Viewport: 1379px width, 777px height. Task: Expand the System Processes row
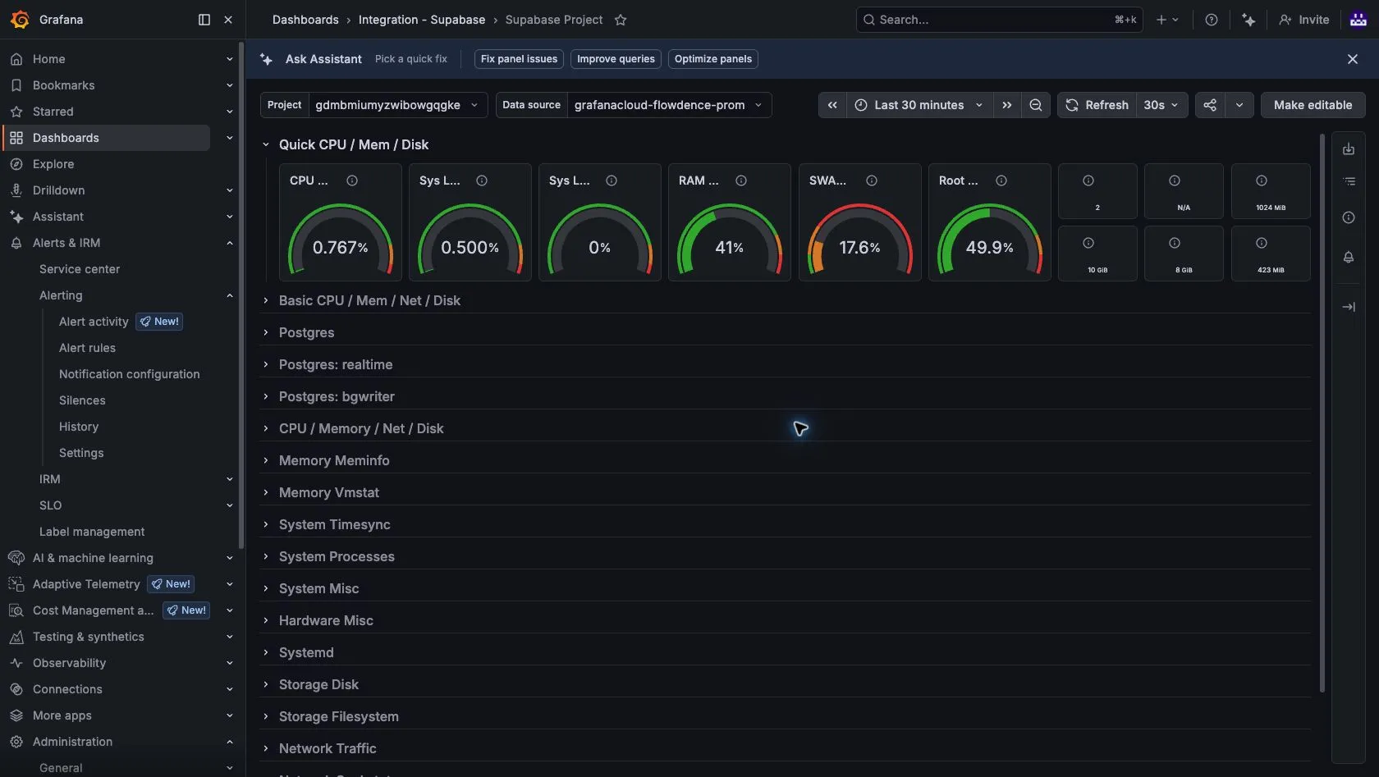266,556
